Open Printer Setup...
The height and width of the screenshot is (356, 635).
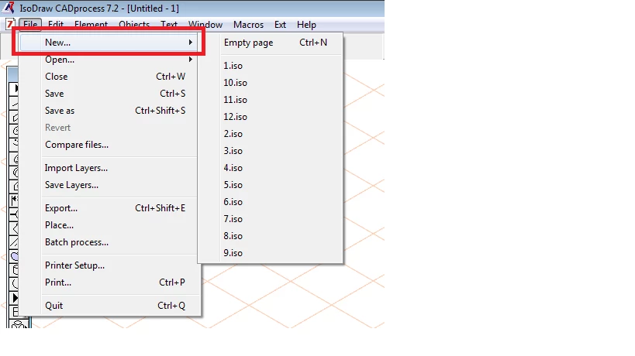(x=109, y=265)
